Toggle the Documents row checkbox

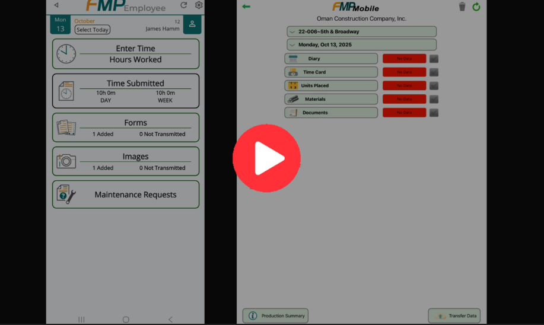(434, 113)
